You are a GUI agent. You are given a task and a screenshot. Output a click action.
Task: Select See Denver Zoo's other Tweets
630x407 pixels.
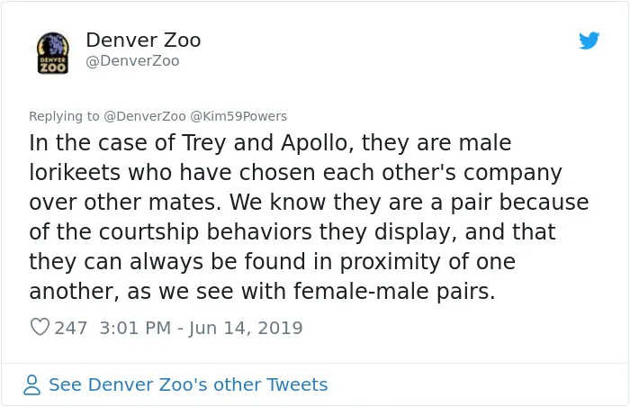188,384
